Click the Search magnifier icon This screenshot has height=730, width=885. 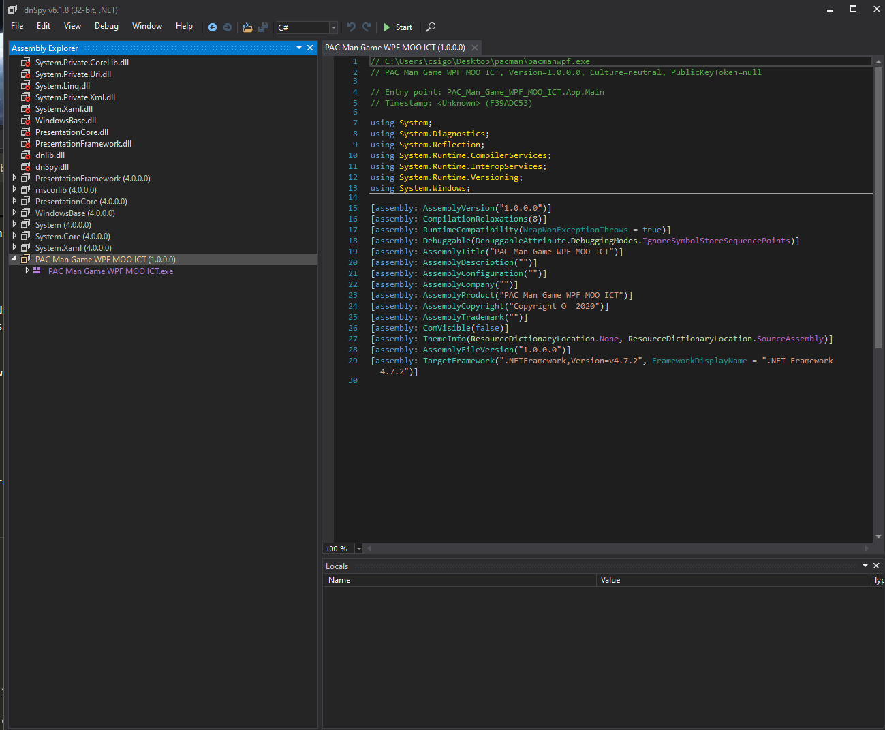431,27
